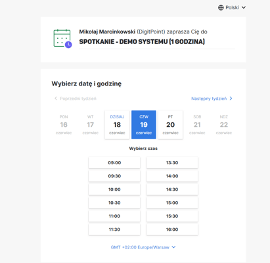270x263 pixels.
Task: Click the right chevron next to Następny tydzień
Action: 231,99
